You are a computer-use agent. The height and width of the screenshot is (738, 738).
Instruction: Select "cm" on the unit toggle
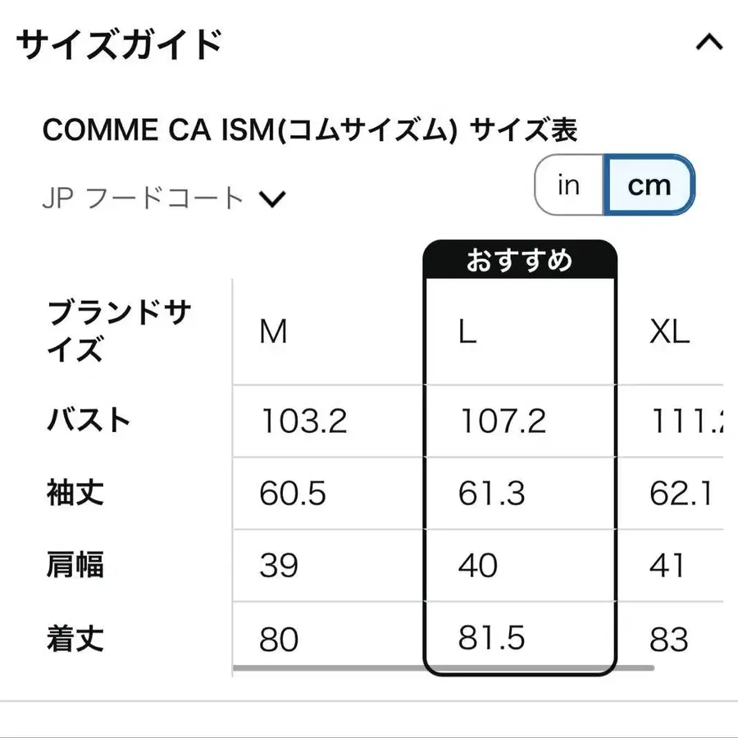point(650,184)
